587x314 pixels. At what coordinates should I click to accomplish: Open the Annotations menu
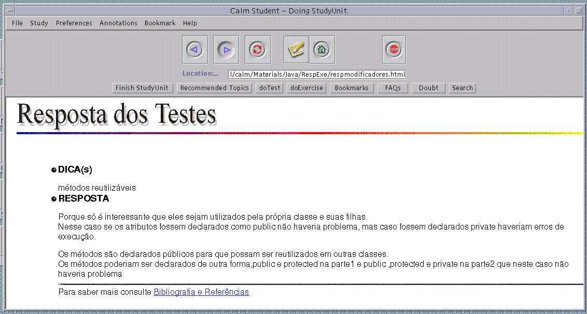[118, 23]
